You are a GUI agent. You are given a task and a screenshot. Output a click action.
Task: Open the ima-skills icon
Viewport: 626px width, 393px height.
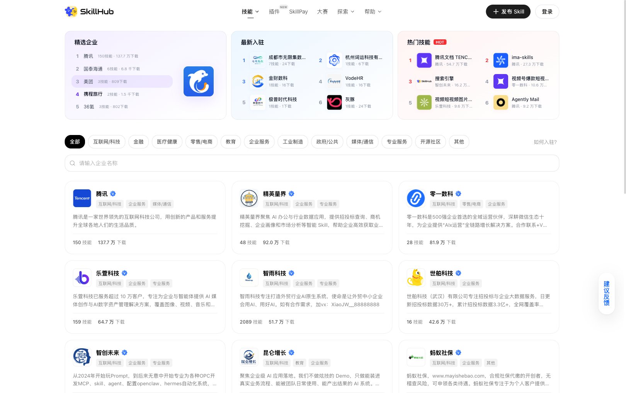tap(501, 60)
